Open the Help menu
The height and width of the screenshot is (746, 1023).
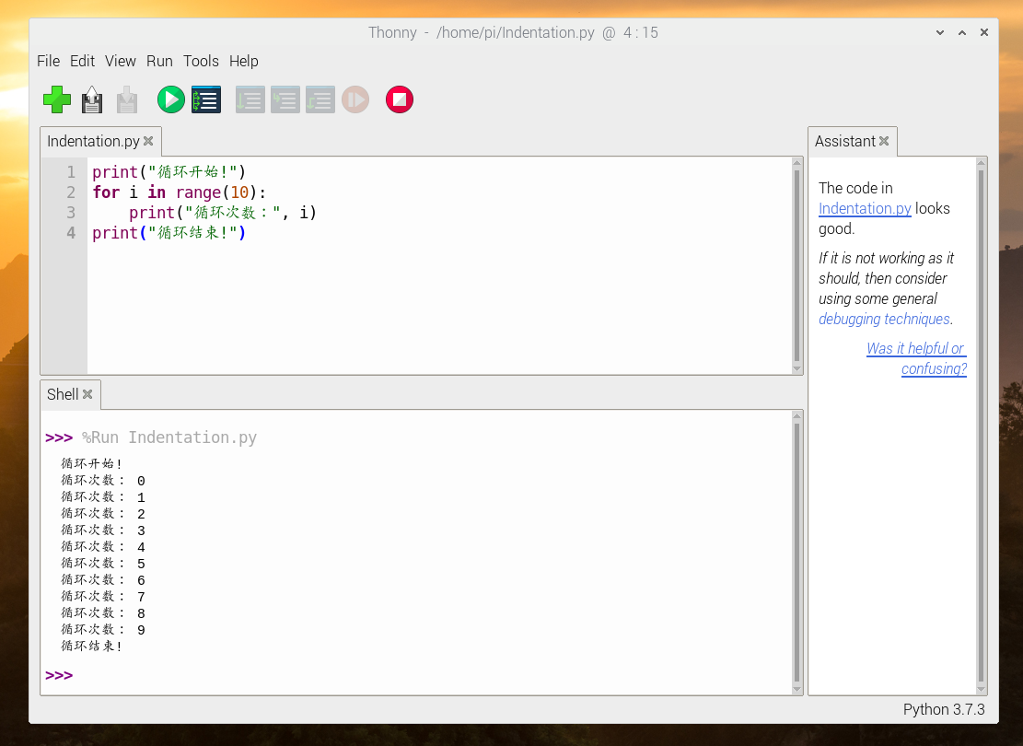(x=243, y=61)
